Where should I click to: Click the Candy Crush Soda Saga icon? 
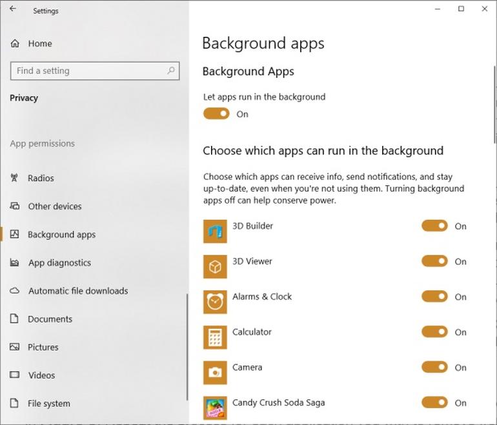coord(215,408)
